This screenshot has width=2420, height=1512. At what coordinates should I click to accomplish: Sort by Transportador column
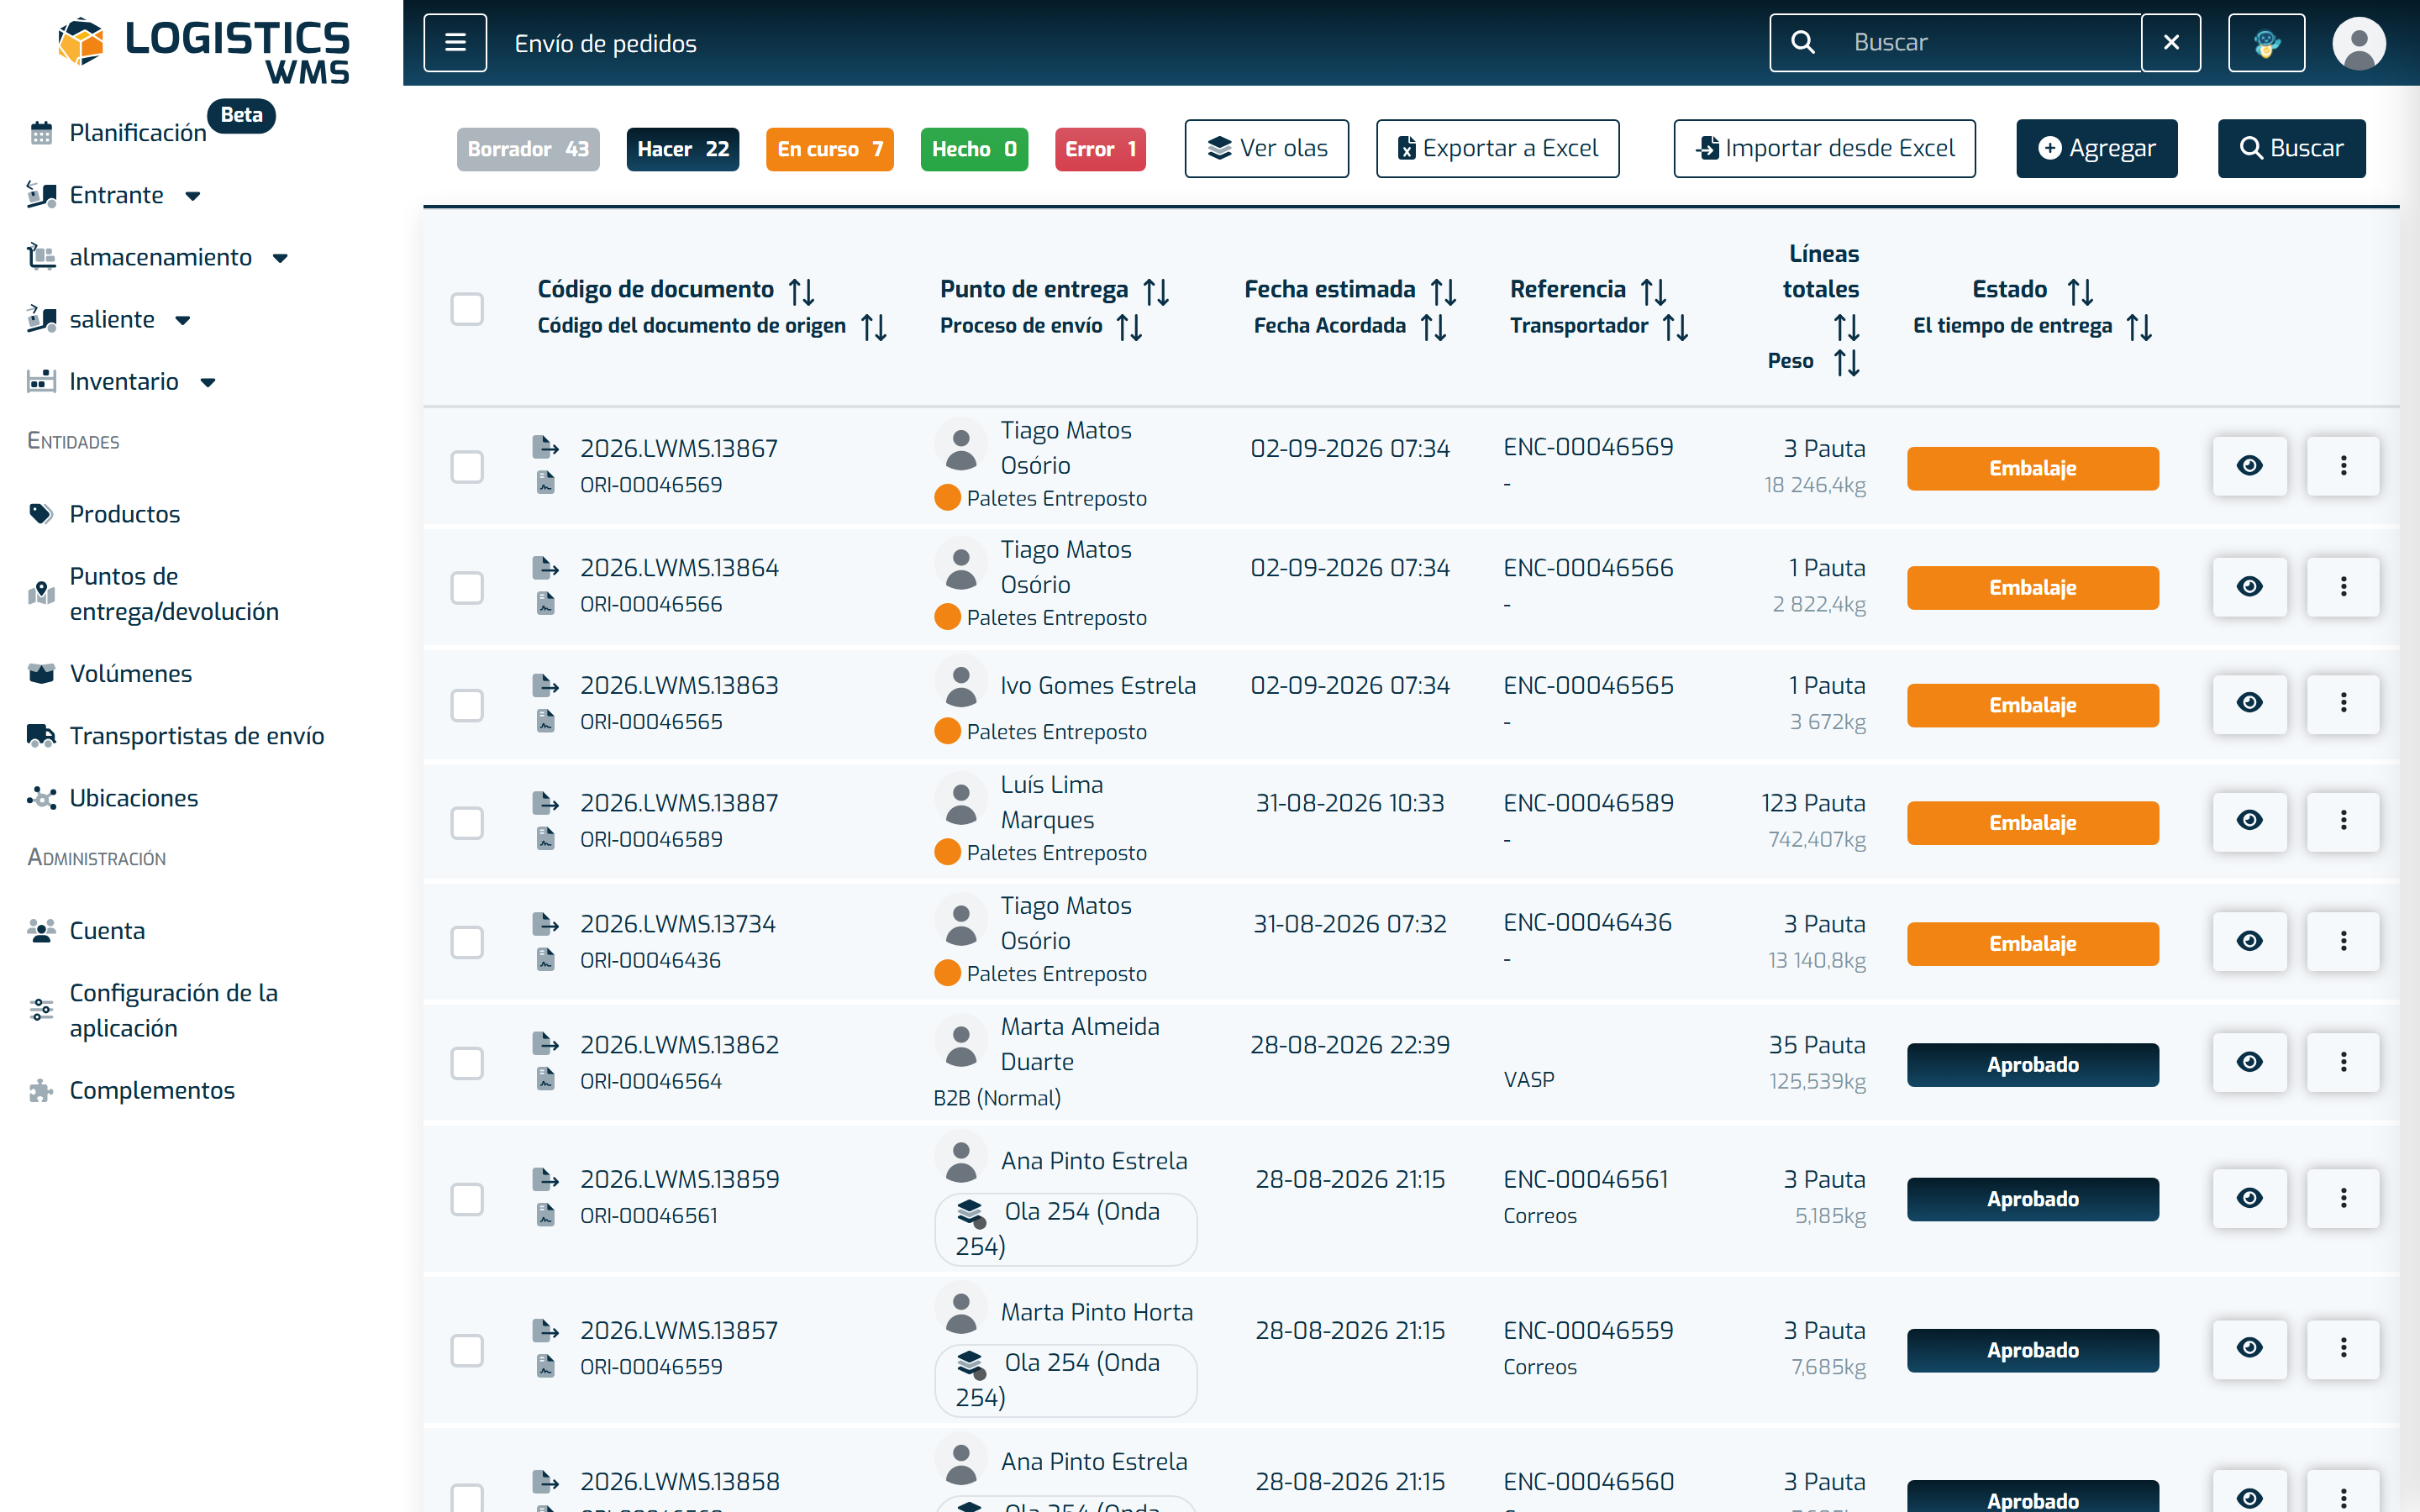[x=1675, y=327]
